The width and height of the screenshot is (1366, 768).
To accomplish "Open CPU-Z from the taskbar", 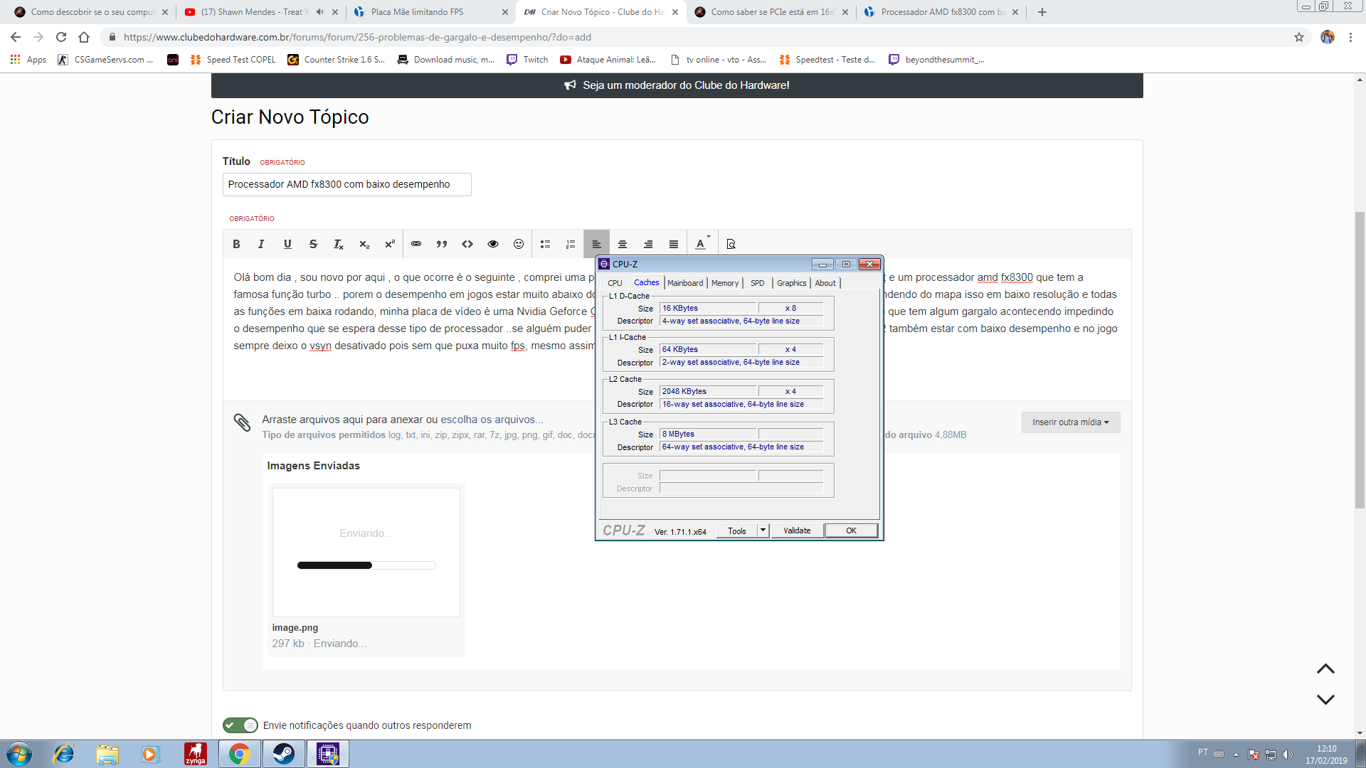I will coord(327,754).
